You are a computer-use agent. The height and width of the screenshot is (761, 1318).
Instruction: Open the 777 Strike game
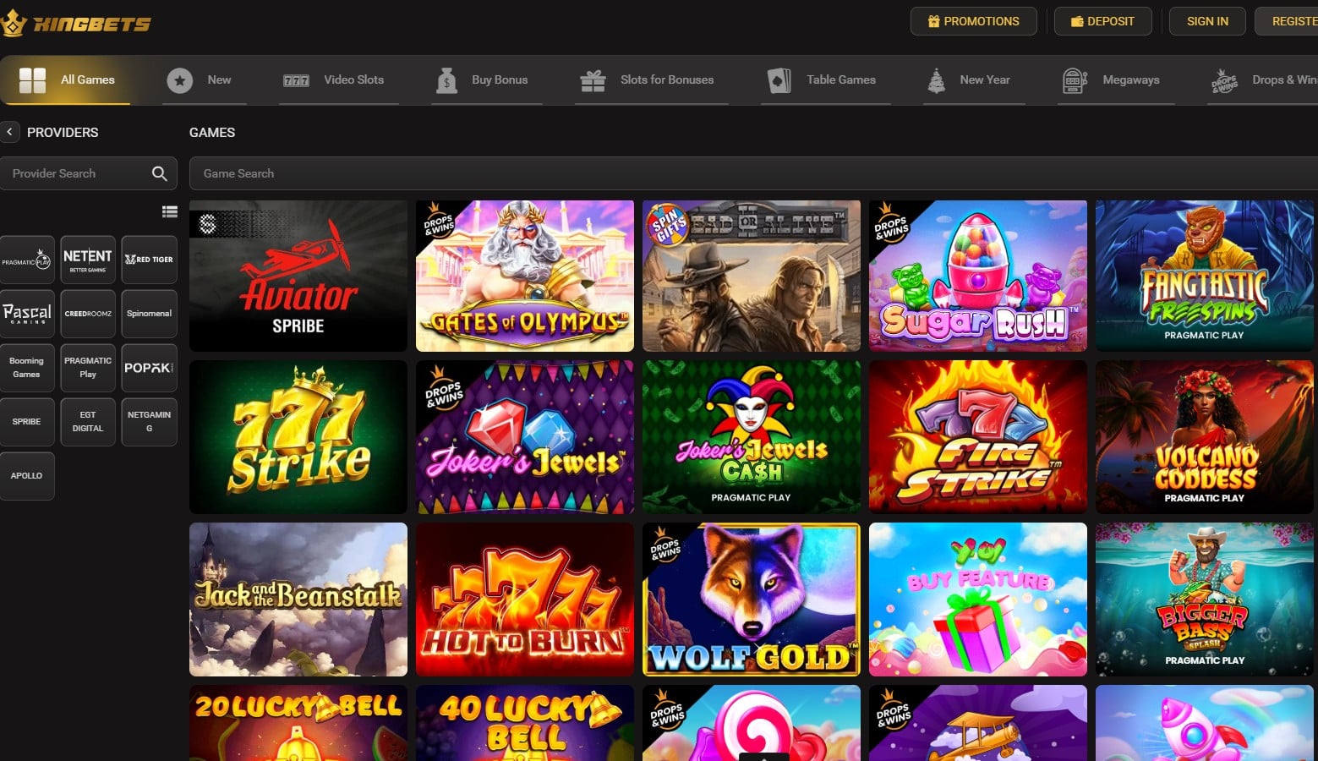(298, 437)
